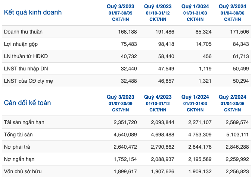Click the Vốn chủ sở hữu label

(x=23, y=171)
